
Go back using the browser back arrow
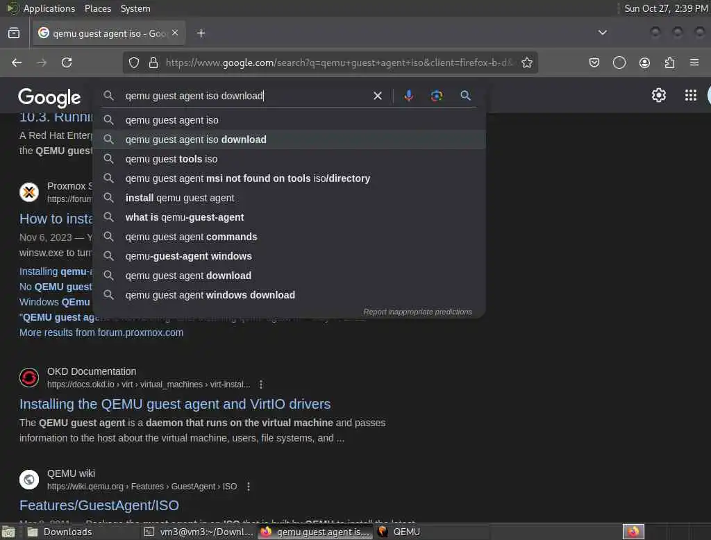click(x=17, y=62)
